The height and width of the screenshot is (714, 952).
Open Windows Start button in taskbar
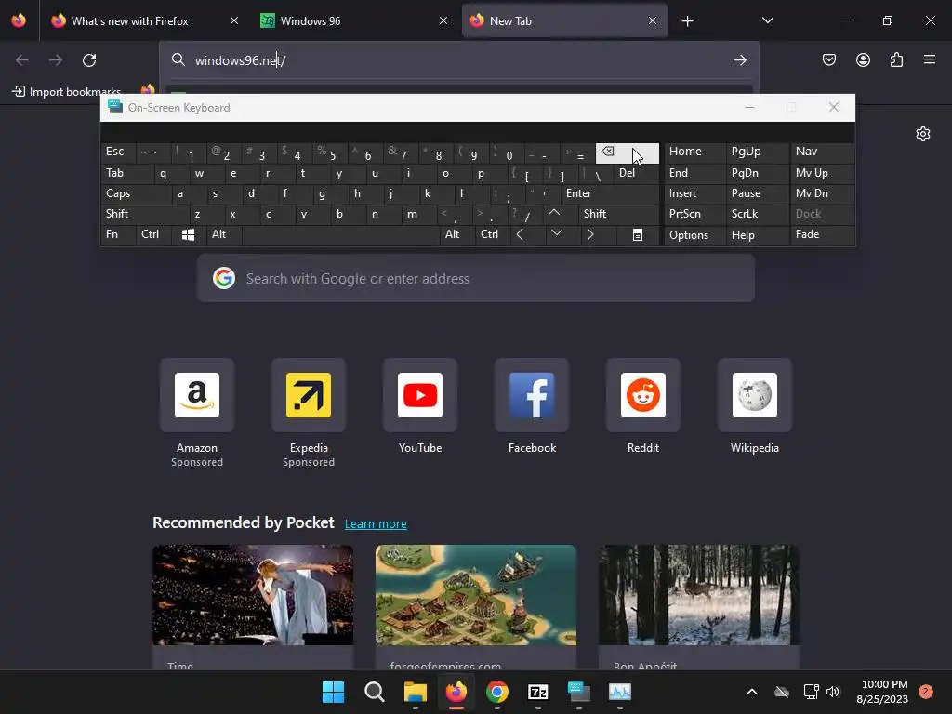coord(334,692)
